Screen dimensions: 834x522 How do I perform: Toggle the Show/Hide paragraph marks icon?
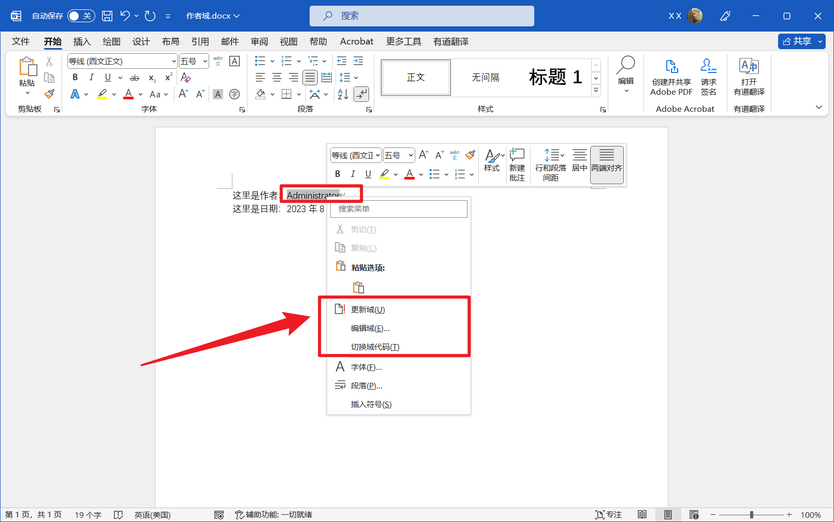361,94
